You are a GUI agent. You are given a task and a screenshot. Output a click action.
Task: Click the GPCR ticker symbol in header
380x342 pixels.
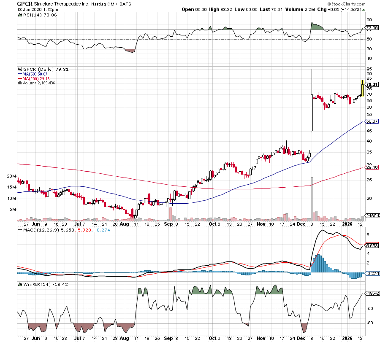coord(25,3)
